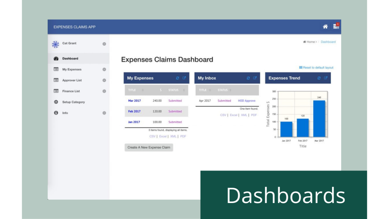Viewport: 389px width, 219px height.
Task: Refresh the Expenses Trend chart
Action: (x=319, y=78)
